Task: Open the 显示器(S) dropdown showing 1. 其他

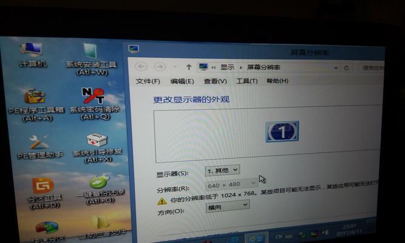Action: point(222,171)
